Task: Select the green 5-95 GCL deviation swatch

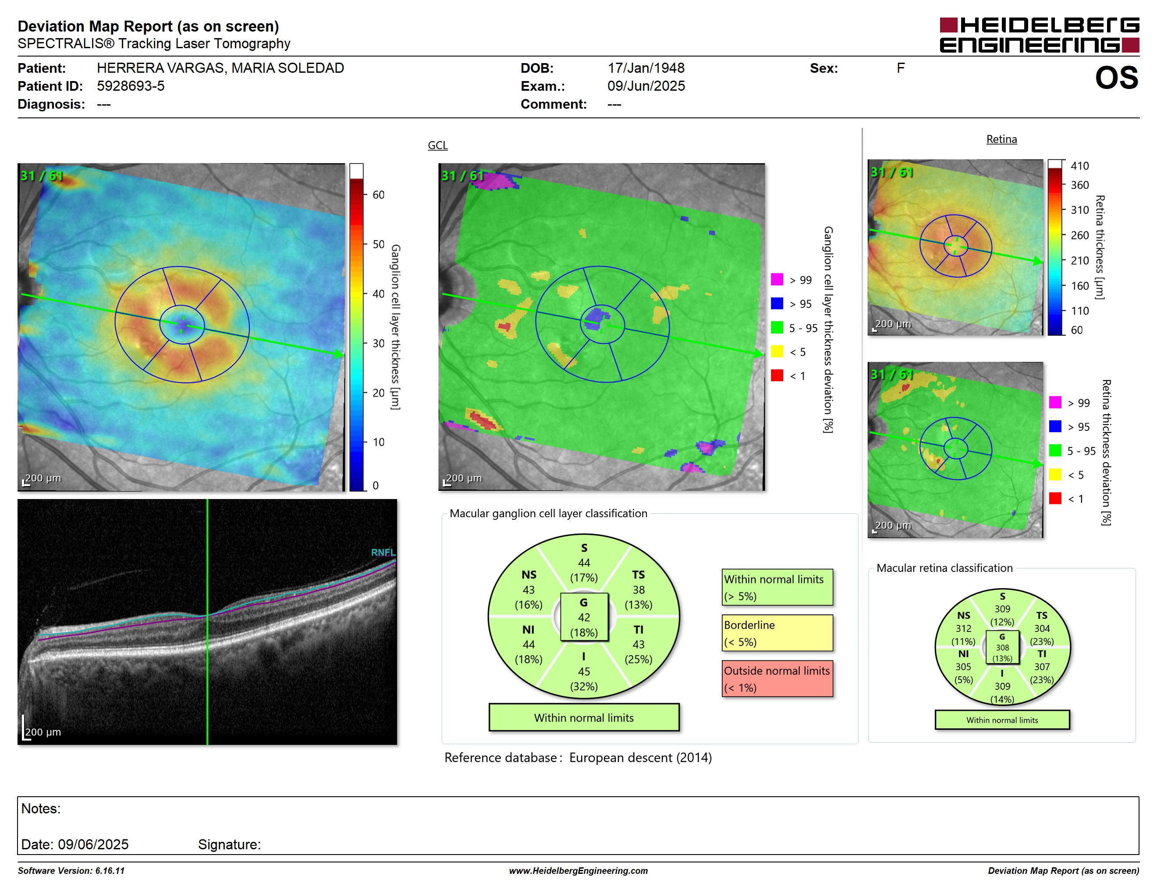Action: point(777,327)
